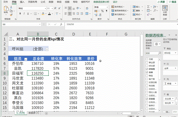Screen dimensions: 178x117
Task: Add a new sheet with plus icon
Action: point(46,113)
